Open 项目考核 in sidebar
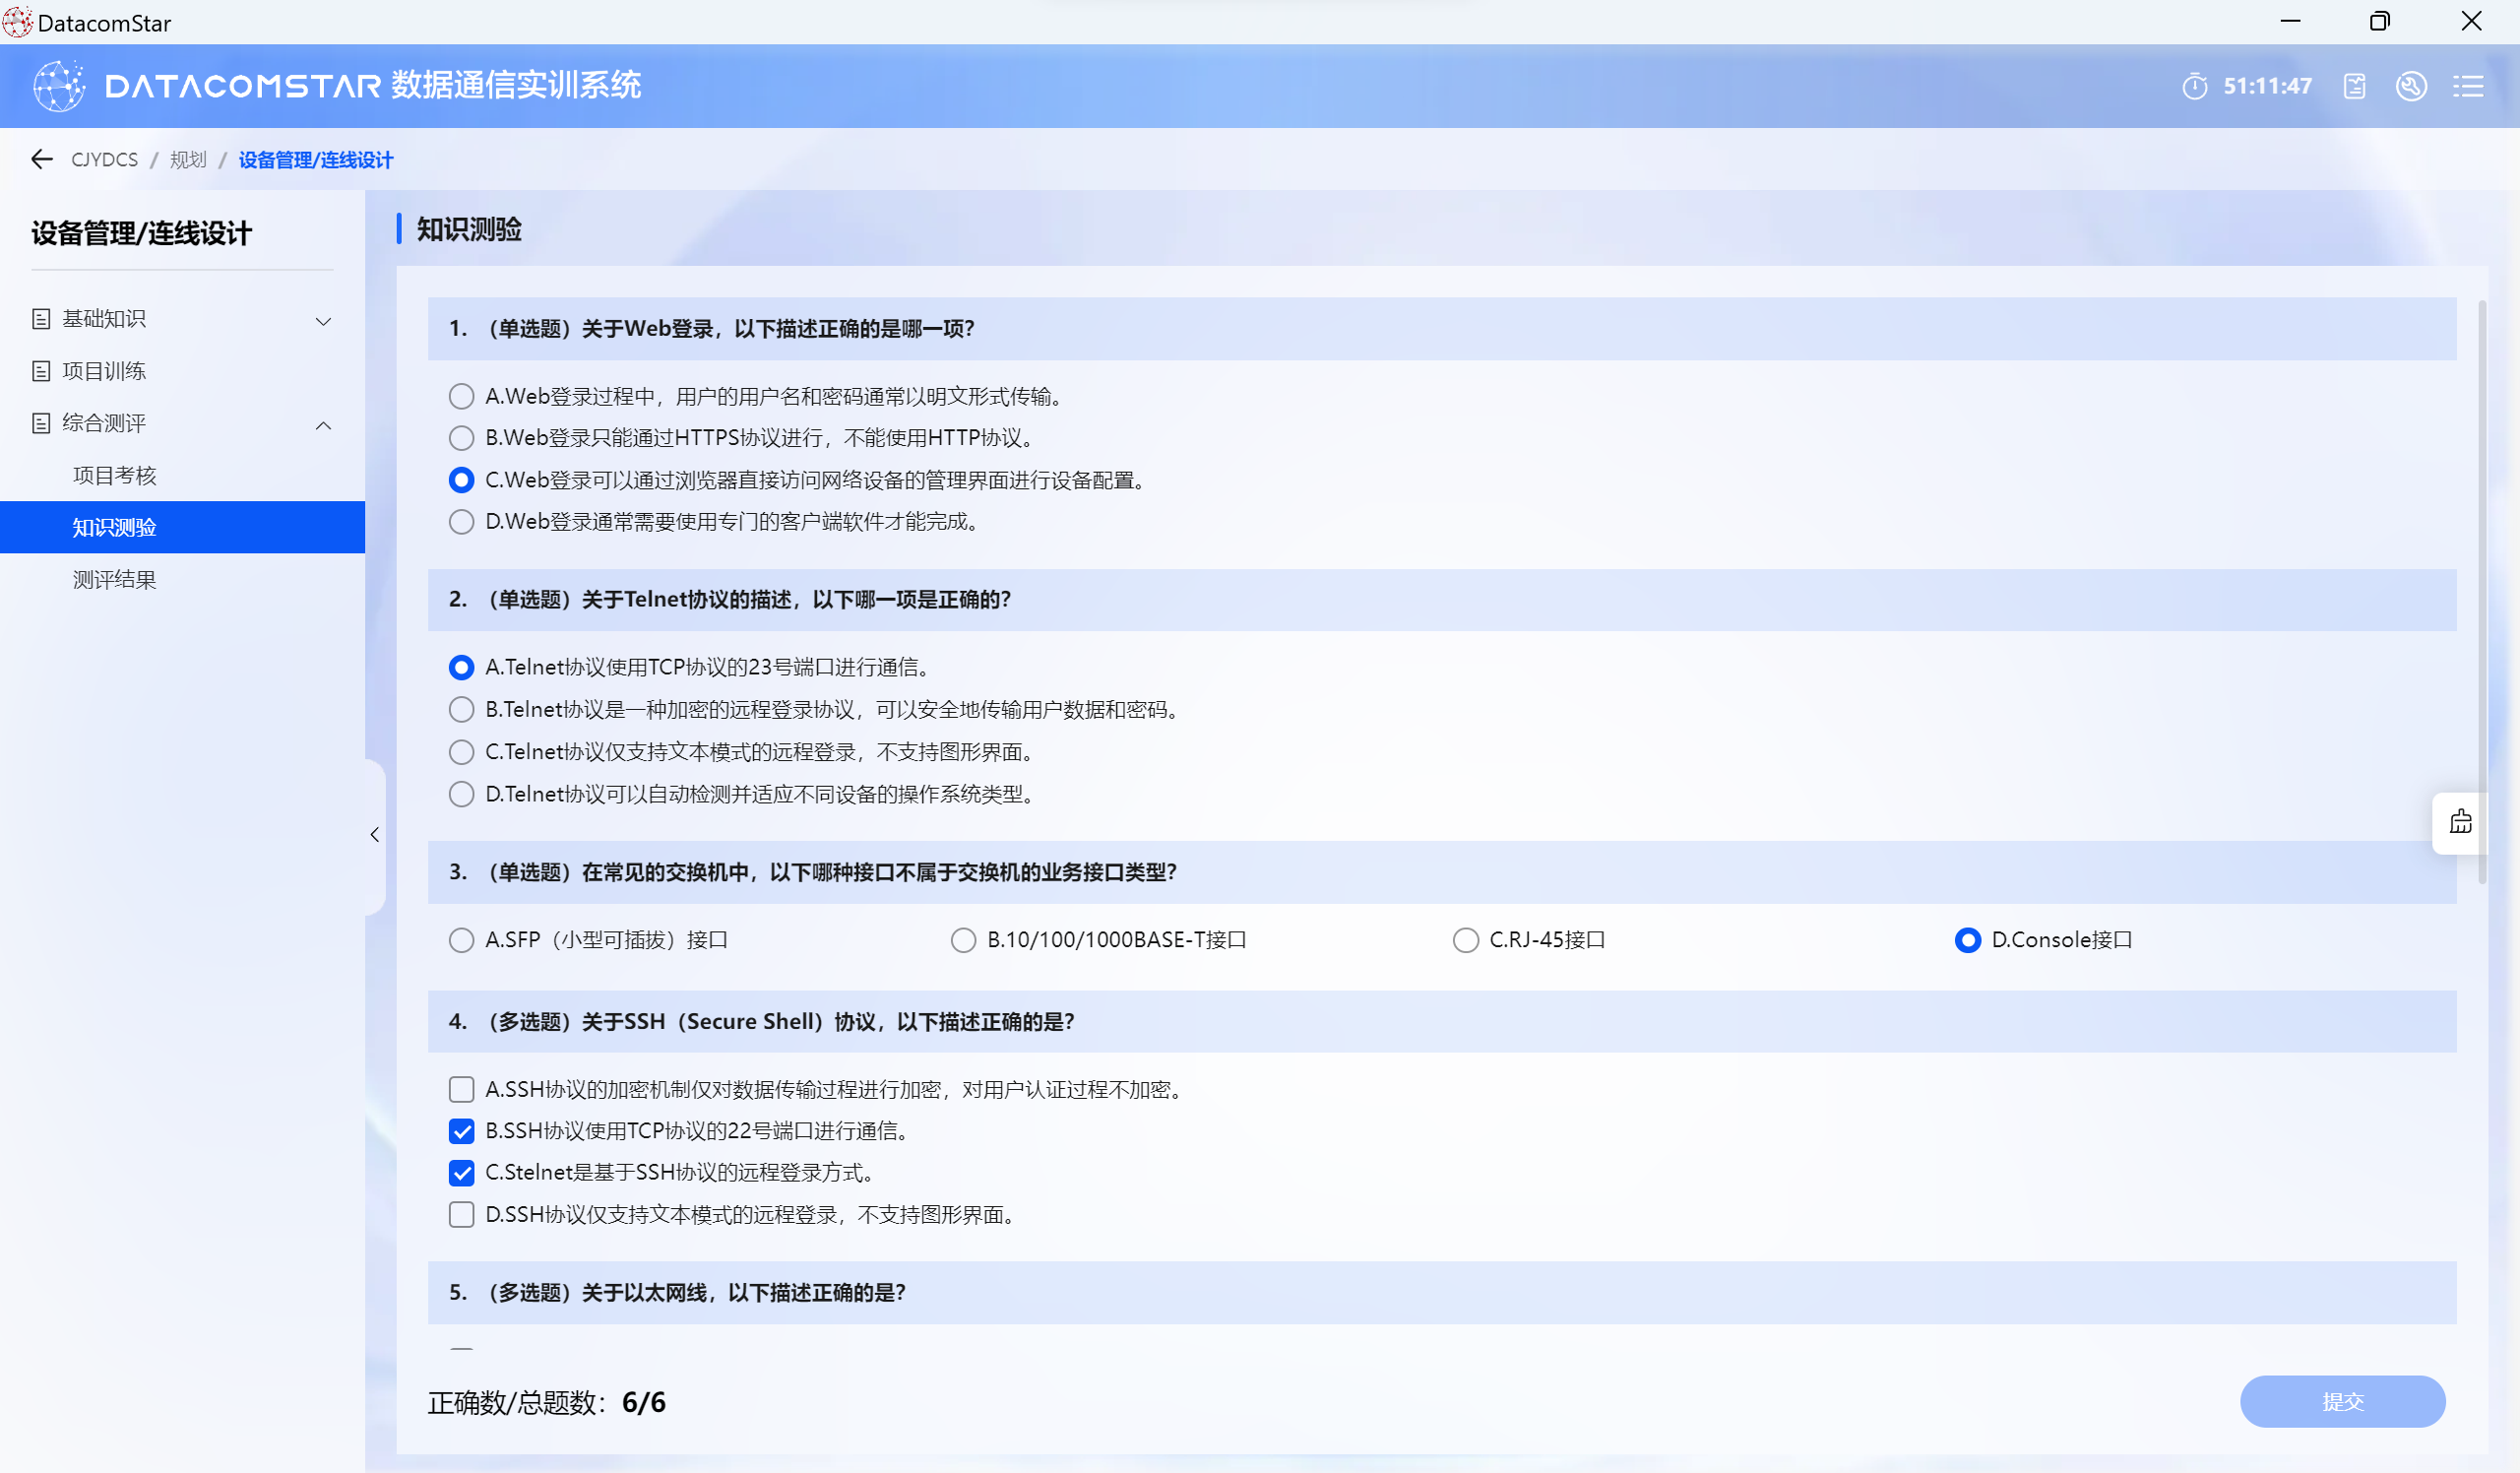Image resolution: width=2520 pixels, height=1473 pixels. tap(115, 475)
